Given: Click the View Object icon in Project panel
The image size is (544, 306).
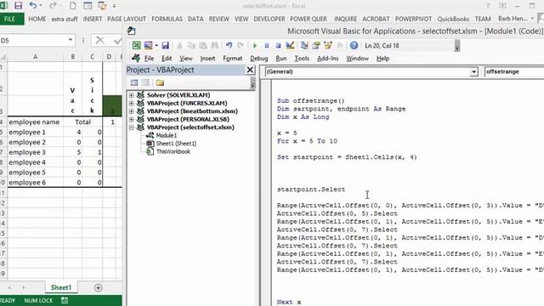Looking at the screenshot, I should [x=145, y=82].
